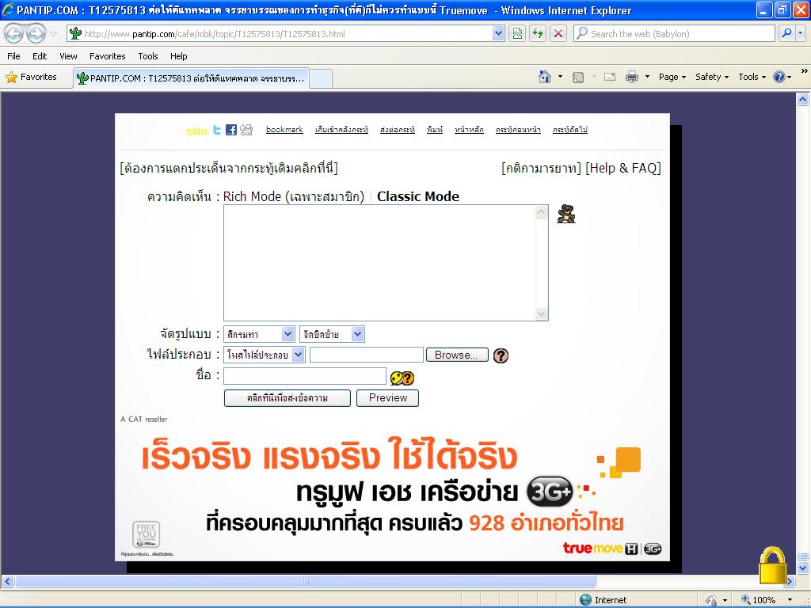Click the blue magnifier search button
The width and height of the screenshot is (811, 608).
click(x=786, y=34)
